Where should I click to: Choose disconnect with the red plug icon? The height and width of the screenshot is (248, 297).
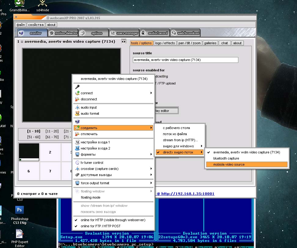(113, 99)
